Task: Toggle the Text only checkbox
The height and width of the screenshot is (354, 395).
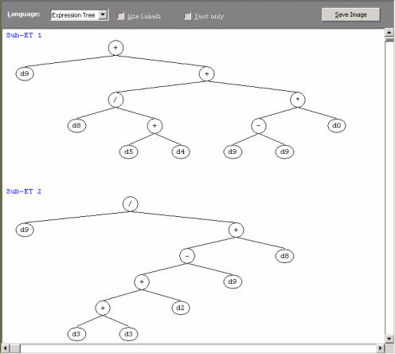Action: tap(187, 16)
